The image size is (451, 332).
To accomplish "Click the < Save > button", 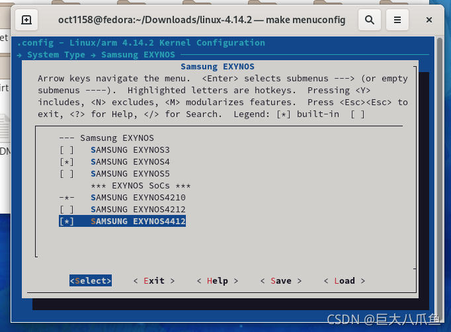I will (x=281, y=280).
